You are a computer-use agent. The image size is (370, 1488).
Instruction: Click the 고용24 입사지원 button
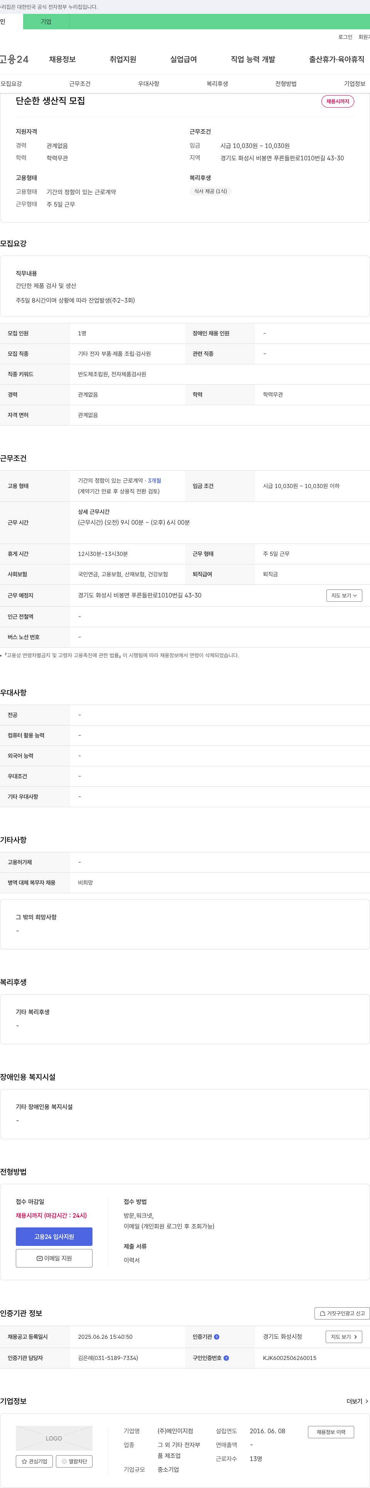(x=54, y=1237)
